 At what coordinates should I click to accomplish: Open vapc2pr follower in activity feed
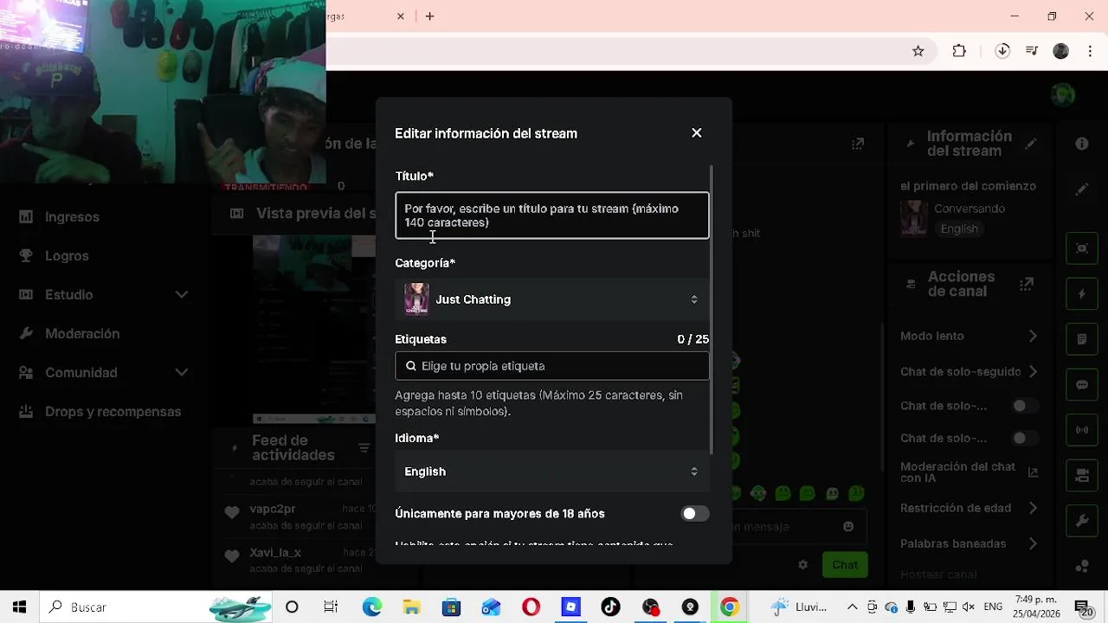pos(273,509)
